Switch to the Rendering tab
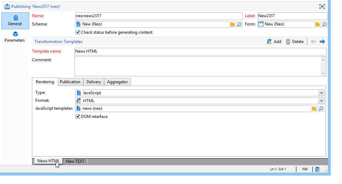The height and width of the screenshot is (184, 342). (45, 82)
